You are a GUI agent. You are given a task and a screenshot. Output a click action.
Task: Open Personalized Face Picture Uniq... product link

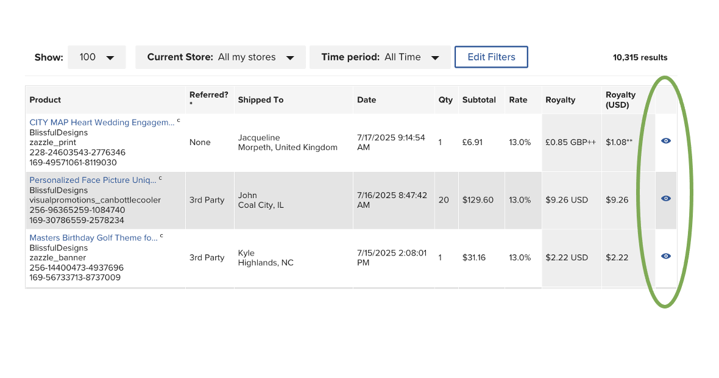click(93, 180)
